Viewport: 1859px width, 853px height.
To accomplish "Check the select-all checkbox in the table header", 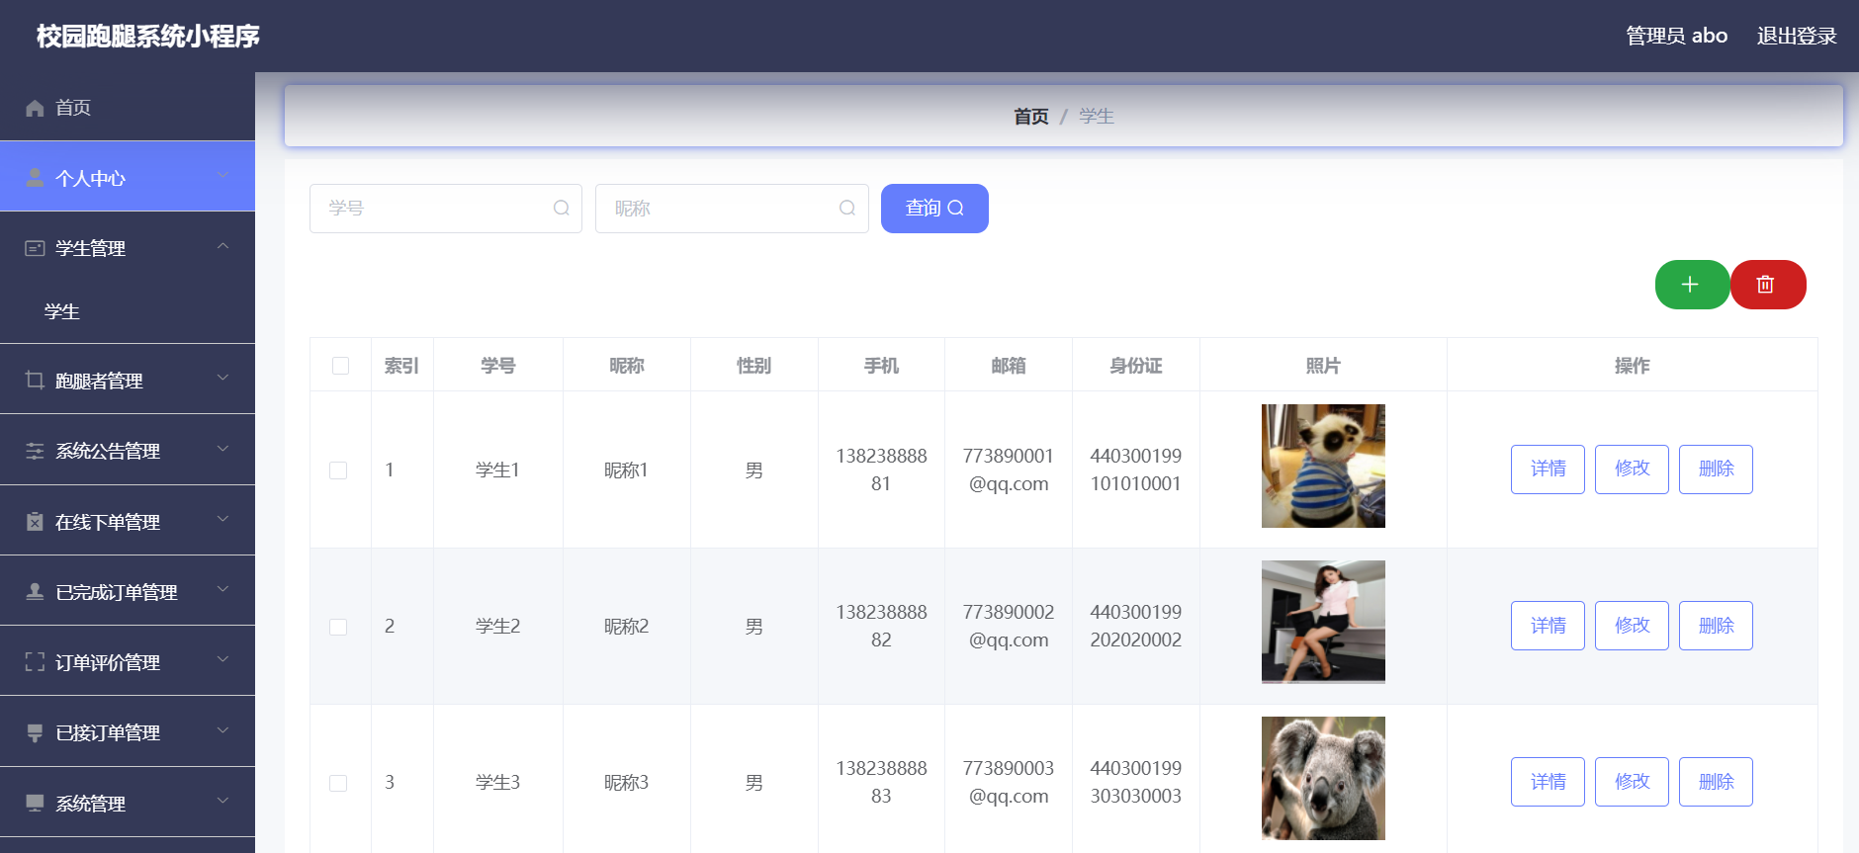I will (x=340, y=366).
